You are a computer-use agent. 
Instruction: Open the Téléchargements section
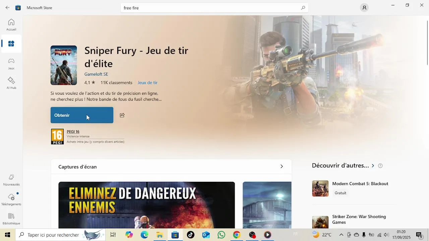(x=11, y=200)
